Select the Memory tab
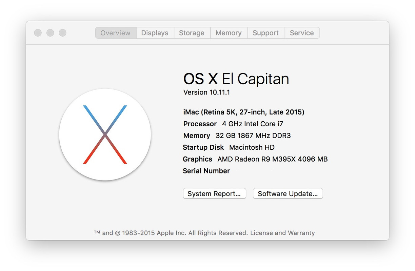 click(x=229, y=33)
